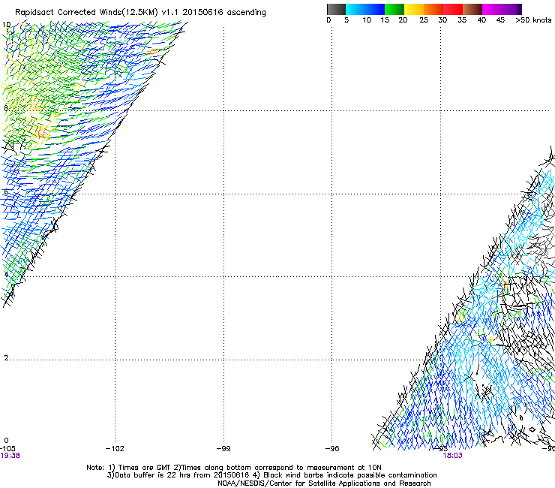Click the -96 longitude axis label
555x488 pixels.
click(x=332, y=449)
